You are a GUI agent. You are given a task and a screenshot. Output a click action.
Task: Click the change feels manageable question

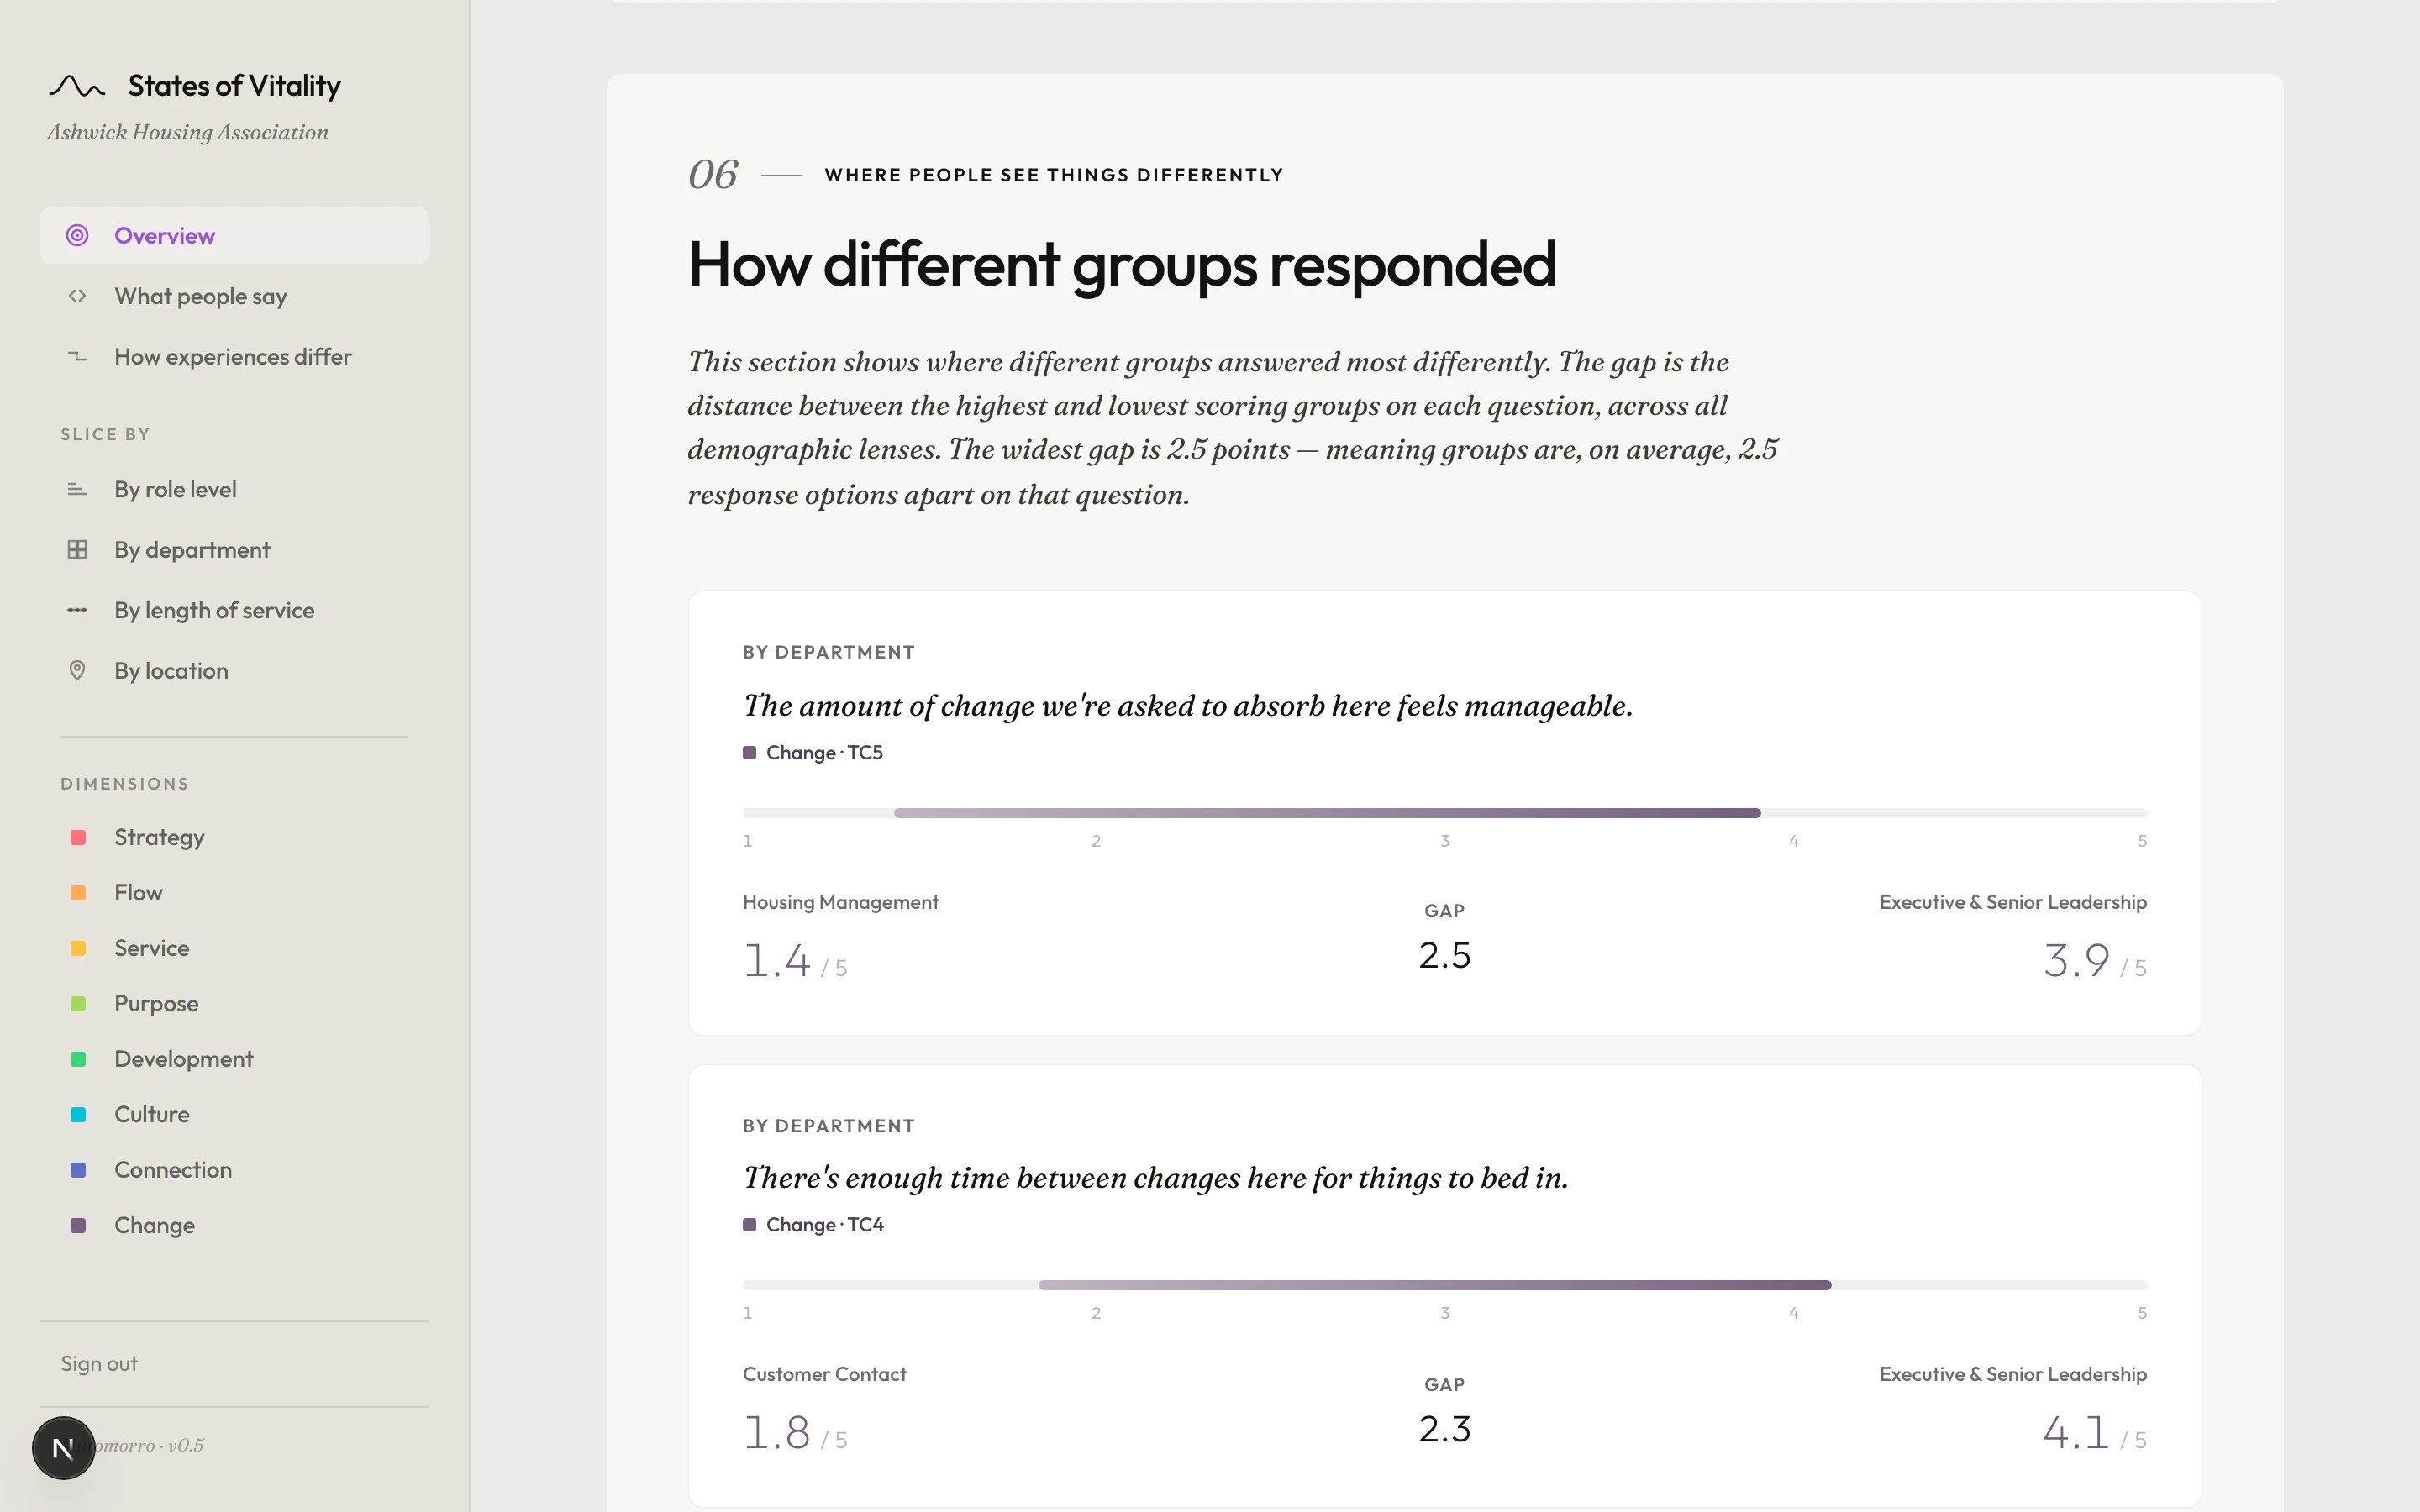point(1187,706)
